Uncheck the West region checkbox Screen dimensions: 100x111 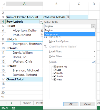click(55, 79)
